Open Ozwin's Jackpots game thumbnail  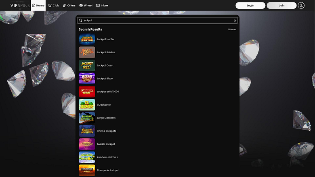[x=87, y=131]
